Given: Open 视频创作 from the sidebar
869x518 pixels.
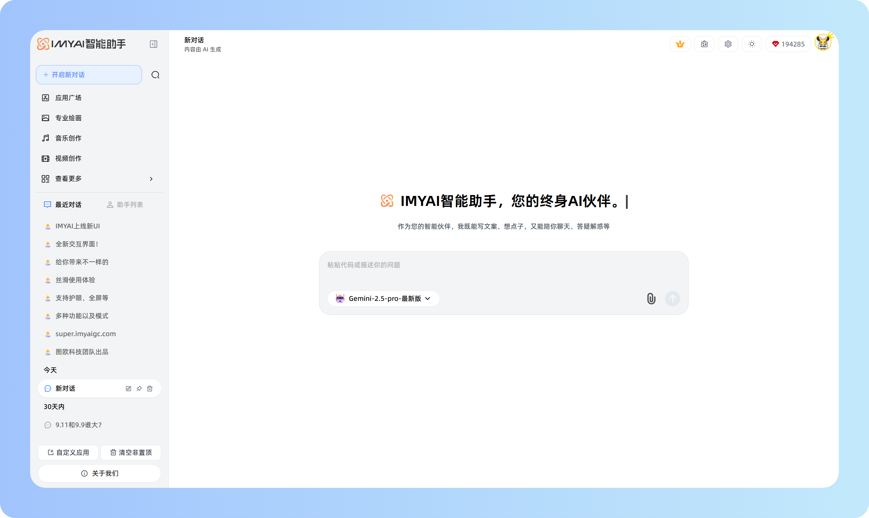Looking at the screenshot, I should click(99, 158).
